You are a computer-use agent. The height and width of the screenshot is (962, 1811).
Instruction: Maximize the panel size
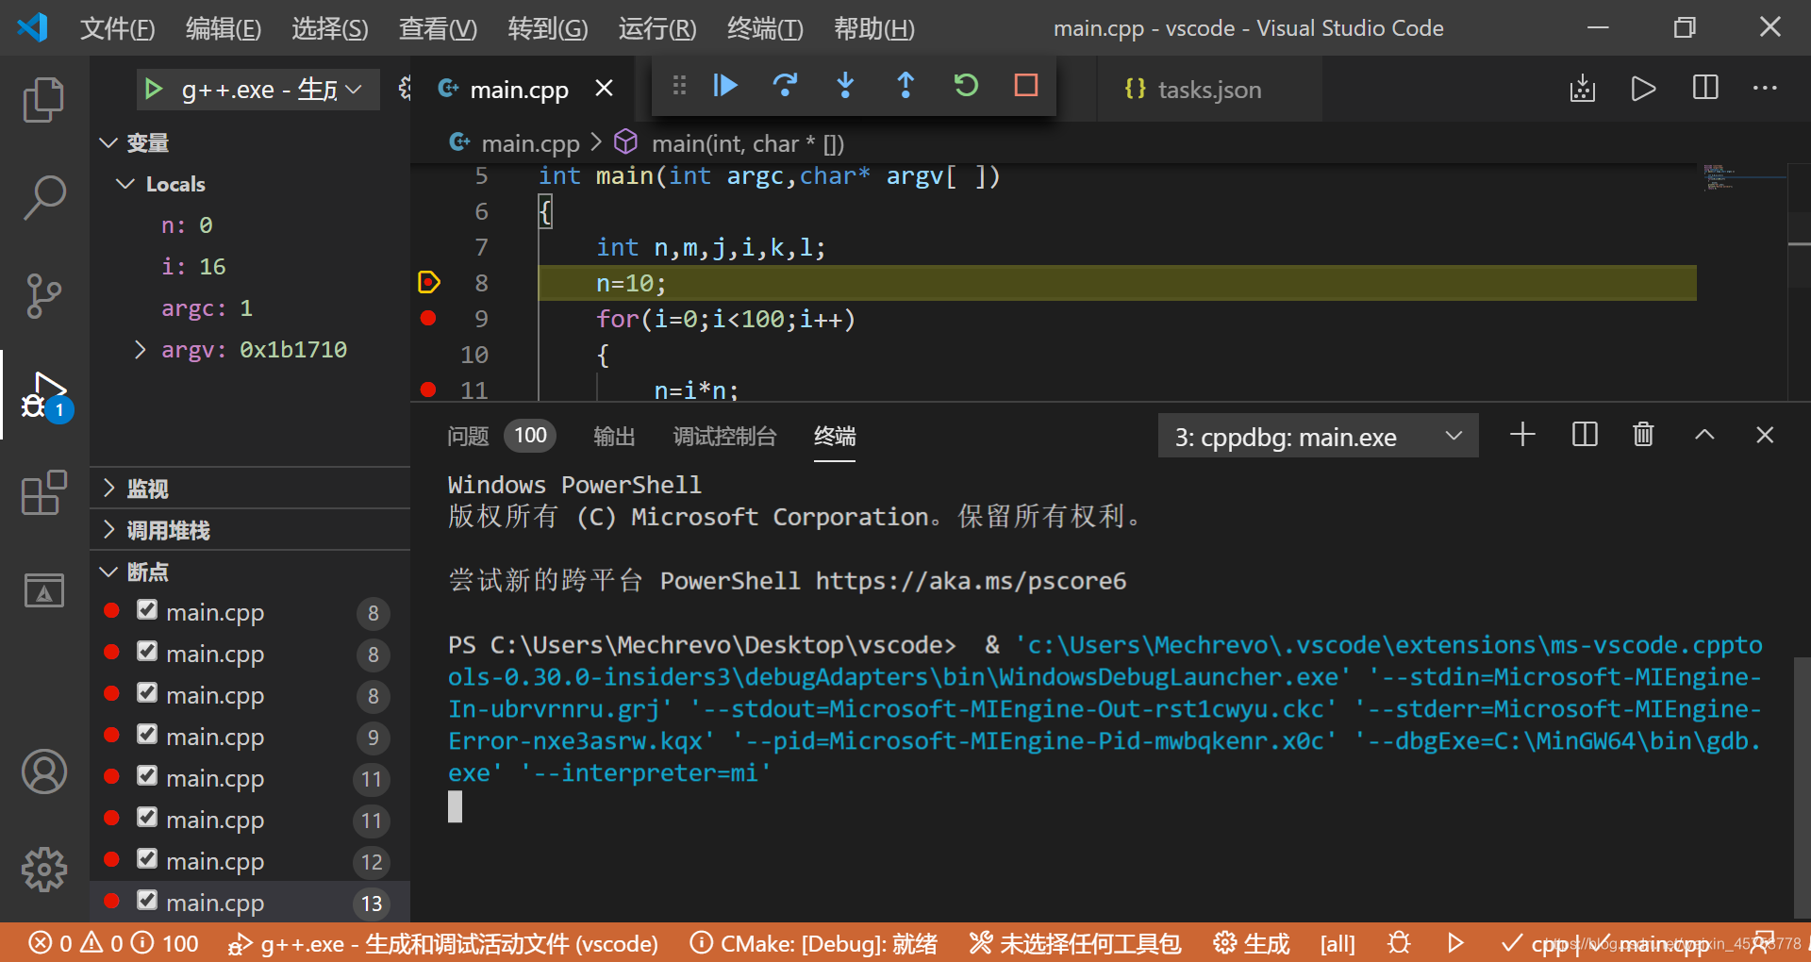coord(1704,435)
